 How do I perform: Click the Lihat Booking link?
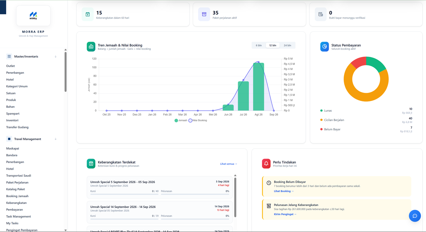coord(284,191)
